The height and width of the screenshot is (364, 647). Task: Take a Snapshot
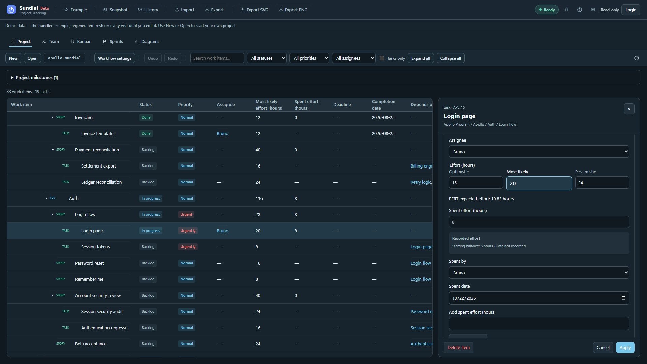click(115, 10)
